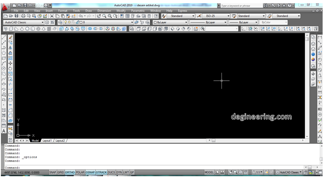This screenshot has height=178, width=324.
Task: Open a file with the Open icon
Action: click(x=11, y=16)
